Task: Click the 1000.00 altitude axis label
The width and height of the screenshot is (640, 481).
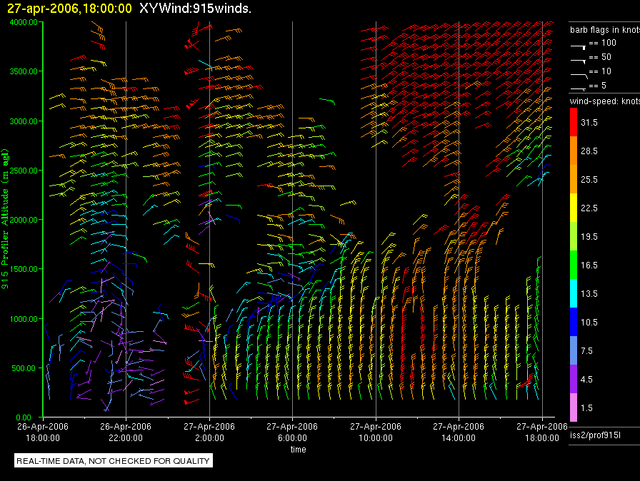Action: pos(24,319)
